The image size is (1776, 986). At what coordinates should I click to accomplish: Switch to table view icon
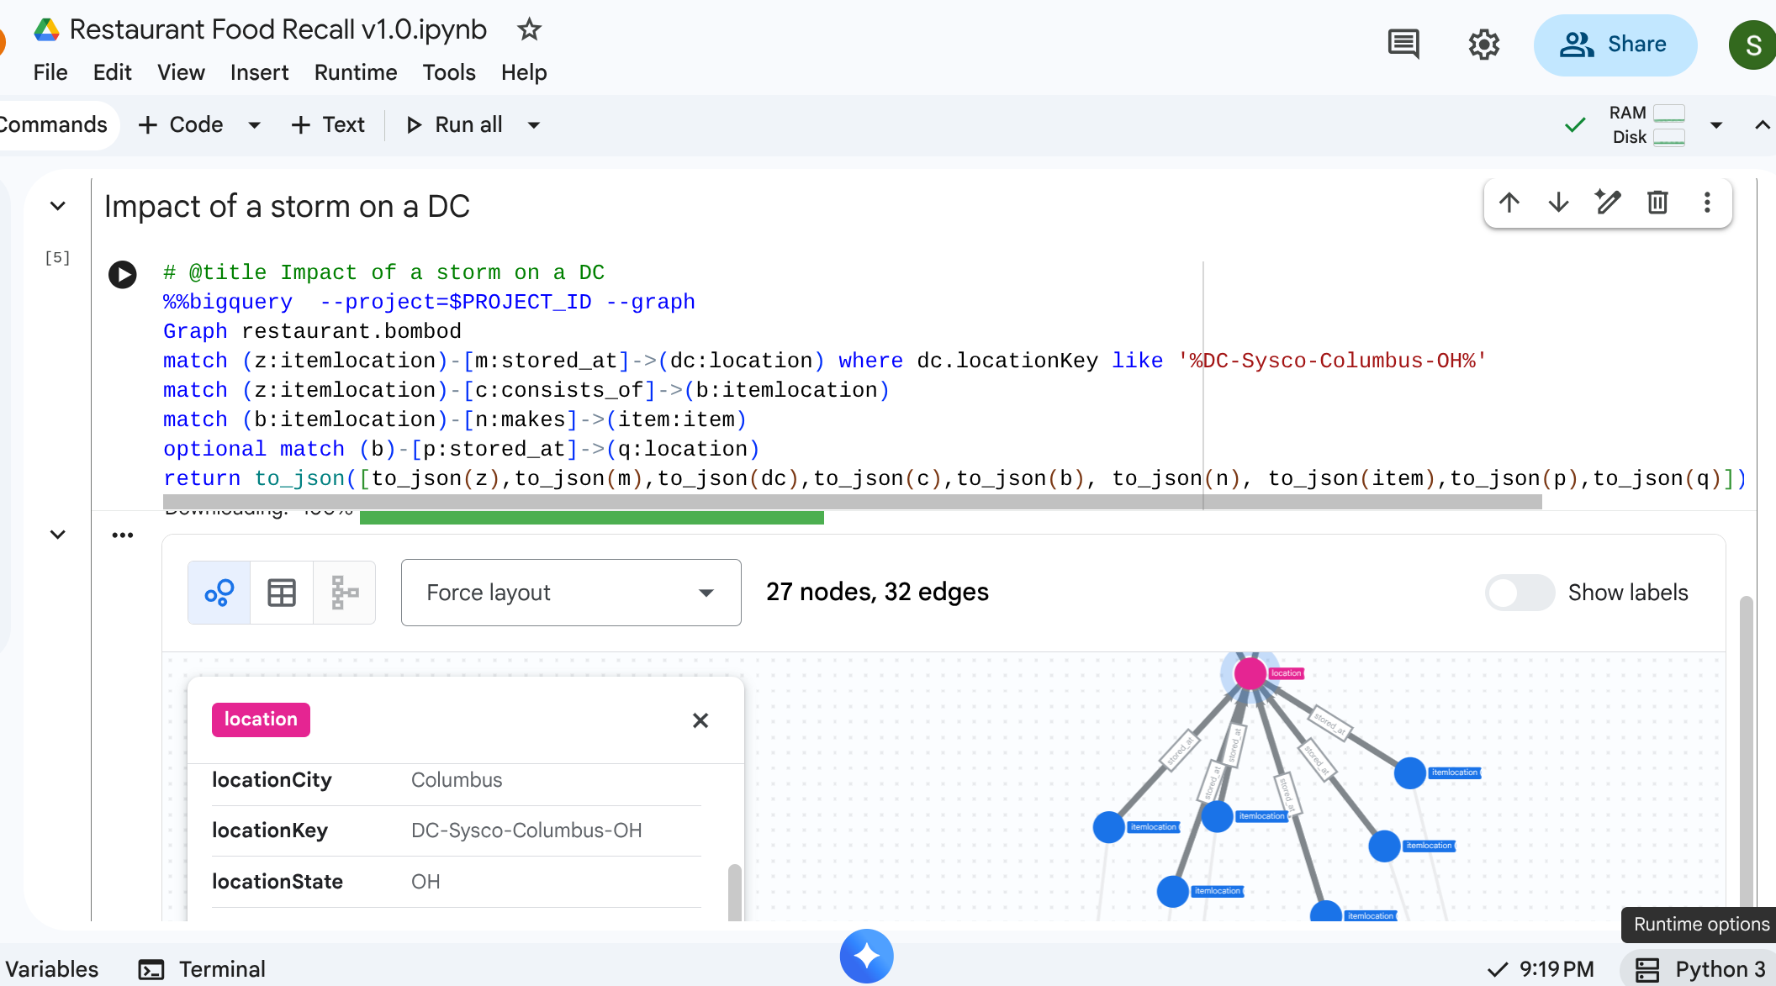tap(282, 593)
